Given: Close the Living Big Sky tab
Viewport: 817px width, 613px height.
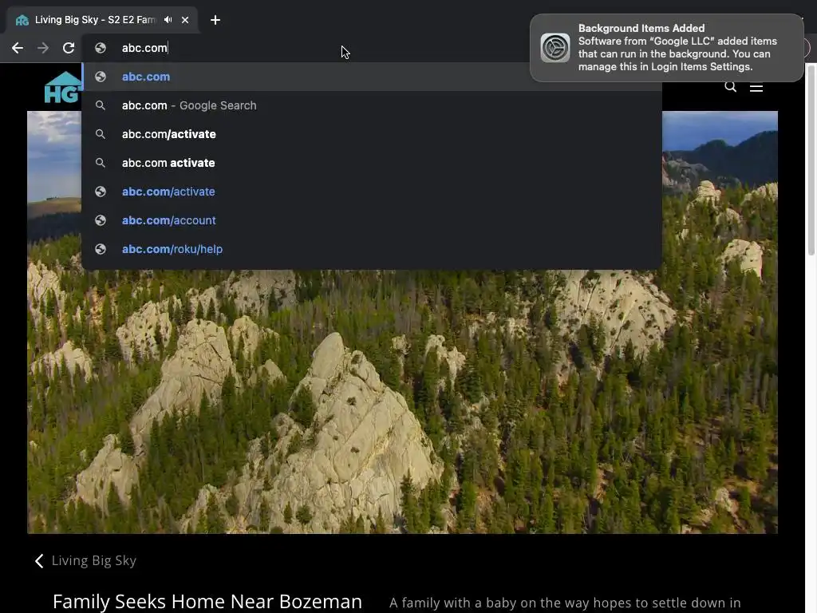Looking at the screenshot, I should 185,20.
